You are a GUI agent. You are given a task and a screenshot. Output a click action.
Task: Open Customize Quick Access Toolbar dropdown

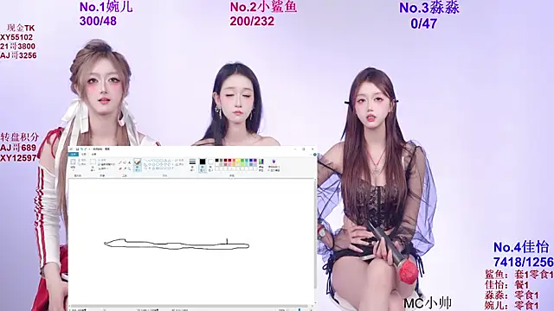[x=89, y=149]
